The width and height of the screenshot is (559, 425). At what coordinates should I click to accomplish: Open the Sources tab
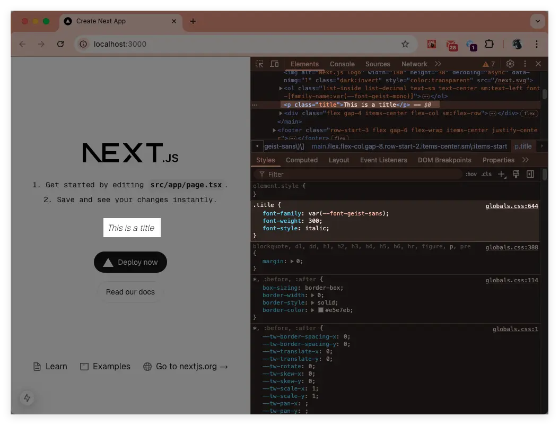point(378,64)
